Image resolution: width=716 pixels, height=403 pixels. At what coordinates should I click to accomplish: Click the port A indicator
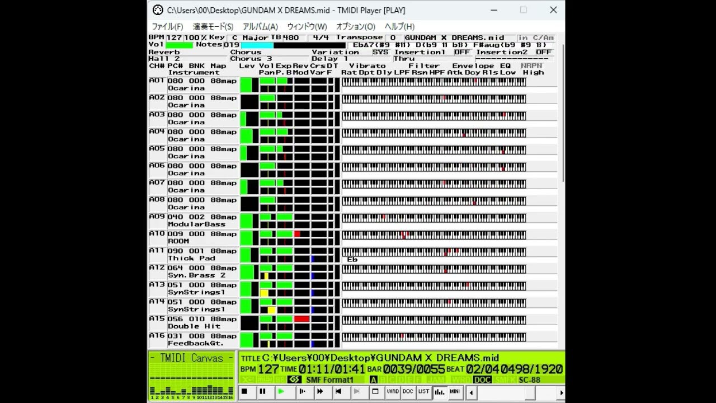[x=373, y=380]
